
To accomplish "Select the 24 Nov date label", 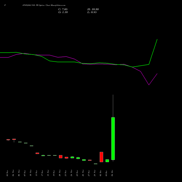I will [x=71, y=173].
